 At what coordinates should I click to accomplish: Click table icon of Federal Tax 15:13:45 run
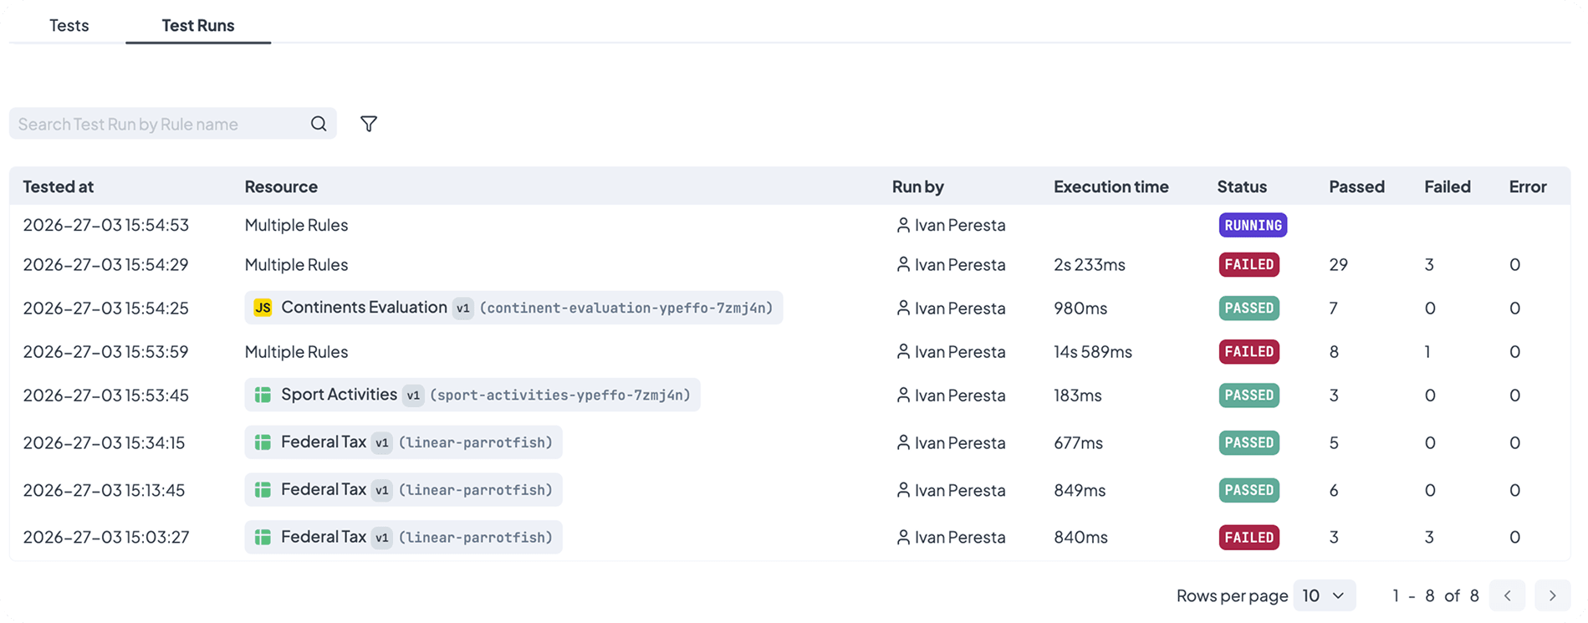coord(263,490)
